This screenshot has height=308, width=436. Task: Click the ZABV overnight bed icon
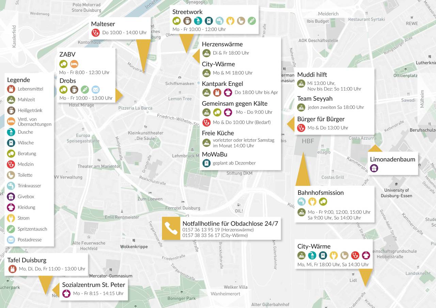(74, 64)
